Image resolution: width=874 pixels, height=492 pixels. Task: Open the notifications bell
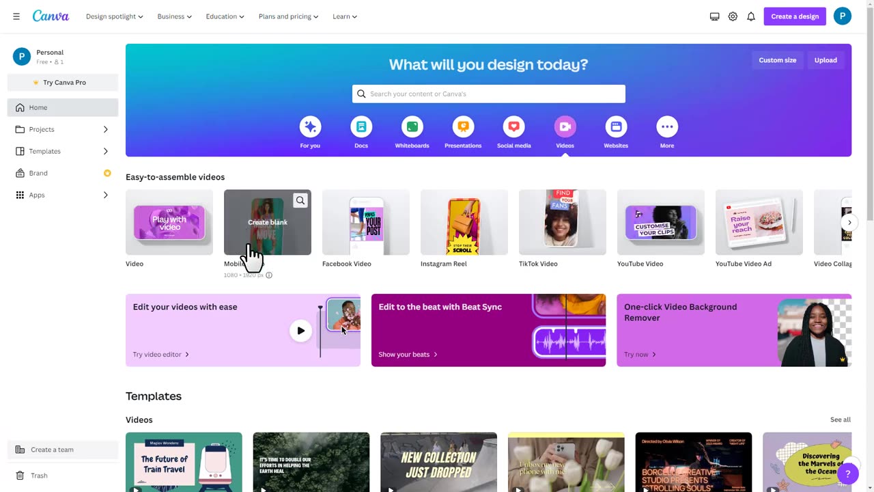pyautogui.click(x=751, y=16)
